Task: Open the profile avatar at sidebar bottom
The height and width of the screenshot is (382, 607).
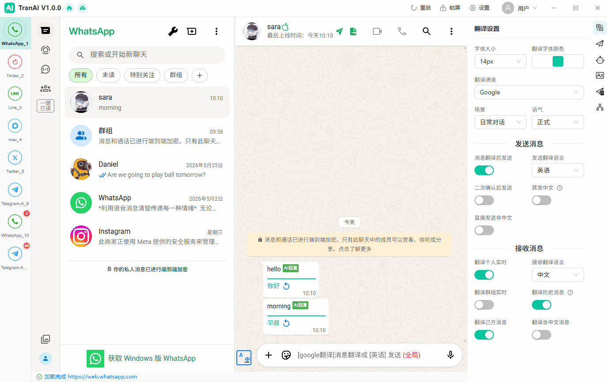Action: click(45, 359)
